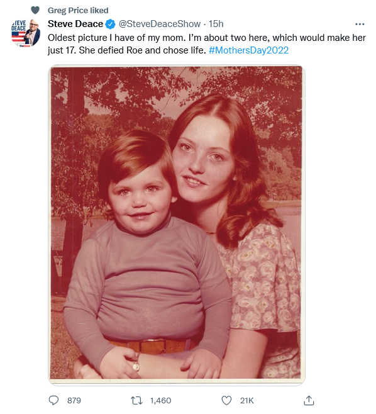This screenshot has height=414, width=376.
Task: Click the 879 replies count
Action: click(x=74, y=401)
